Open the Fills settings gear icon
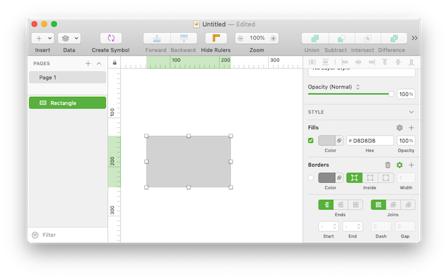Screen dimensions: 448x279 (399, 127)
